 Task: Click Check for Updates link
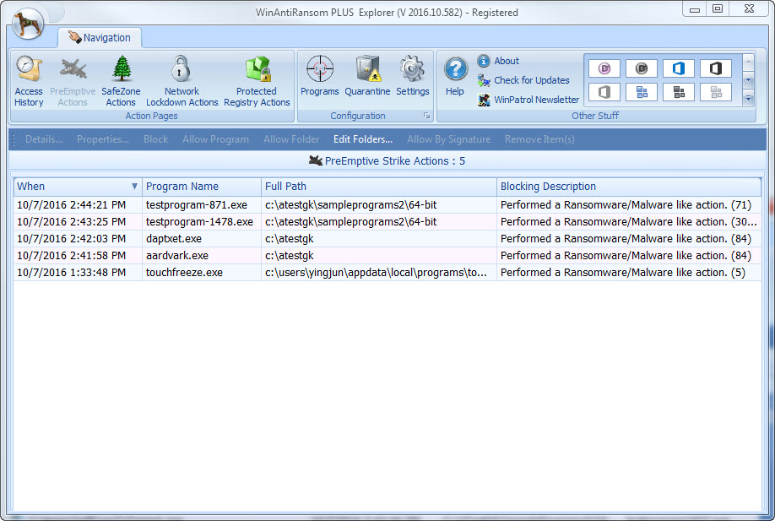pos(532,80)
